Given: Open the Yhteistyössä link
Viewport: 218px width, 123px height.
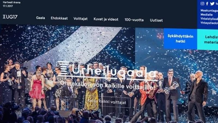Looking at the screenshot, I should [x=209, y=19].
